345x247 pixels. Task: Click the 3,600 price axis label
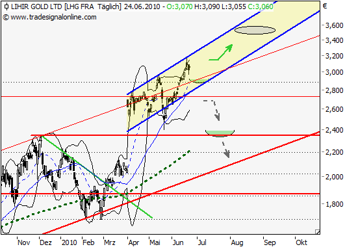(x=334, y=25)
